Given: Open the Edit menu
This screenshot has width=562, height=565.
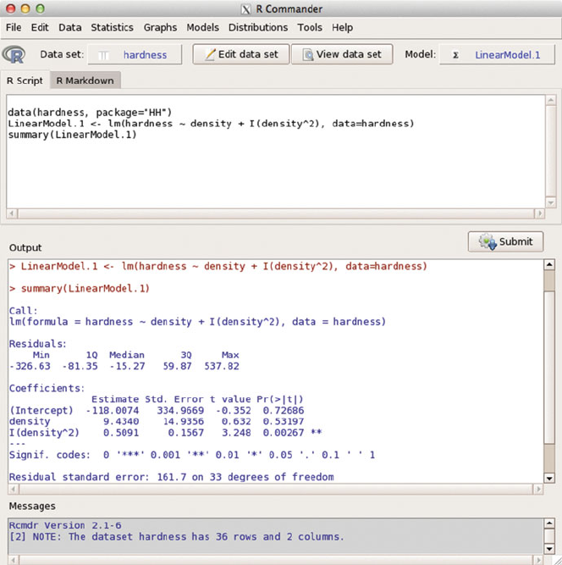Looking at the screenshot, I should tap(40, 27).
